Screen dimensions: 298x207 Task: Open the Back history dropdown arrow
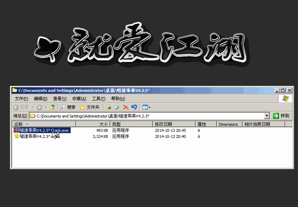point(33,107)
